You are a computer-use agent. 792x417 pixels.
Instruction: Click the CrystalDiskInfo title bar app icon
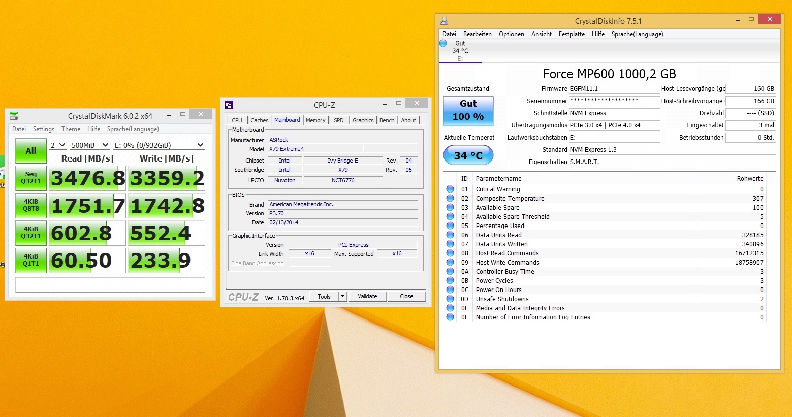pyautogui.click(x=444, y=21)
